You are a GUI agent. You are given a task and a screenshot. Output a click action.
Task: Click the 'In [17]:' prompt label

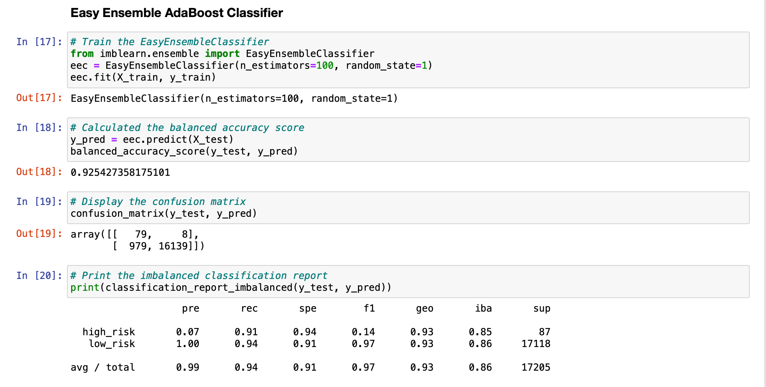pos(39,42)
